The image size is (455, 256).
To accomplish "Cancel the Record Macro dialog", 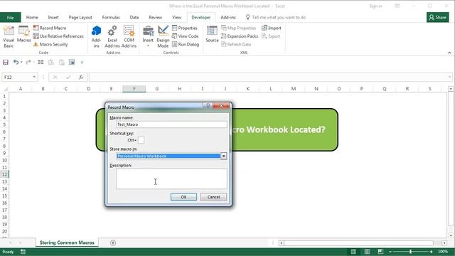I will [213, 197].
